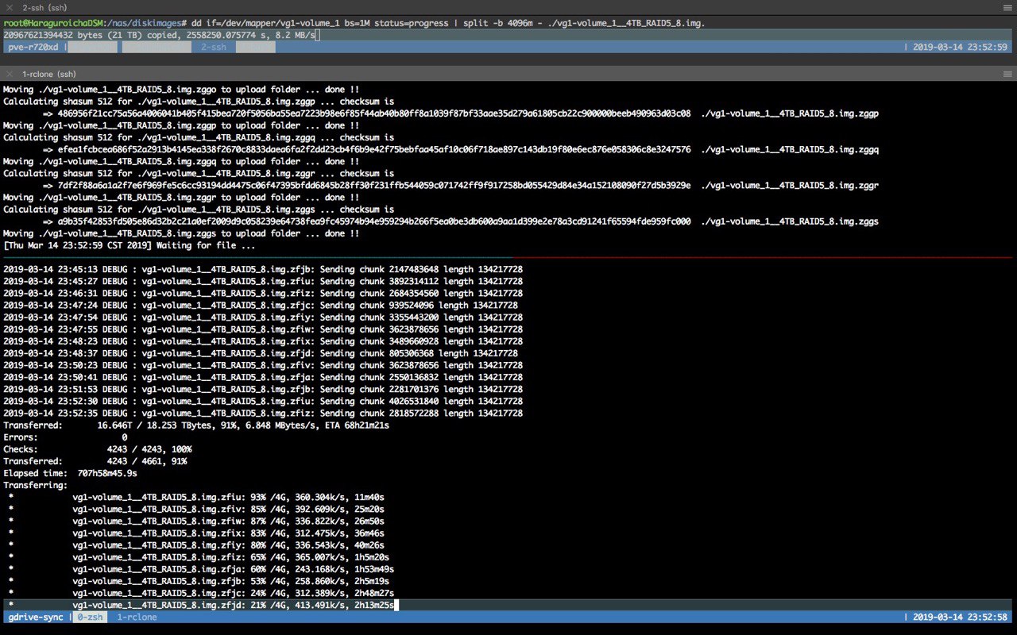Click the img.zfjb 53% transfer row

199,581
